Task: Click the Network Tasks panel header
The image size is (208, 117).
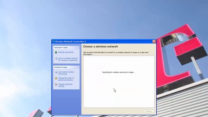Action: point(66,47)
